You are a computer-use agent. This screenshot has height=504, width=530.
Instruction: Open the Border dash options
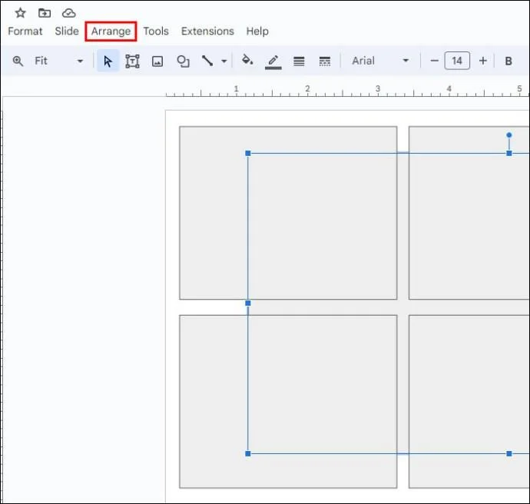(x=324, y=61)
